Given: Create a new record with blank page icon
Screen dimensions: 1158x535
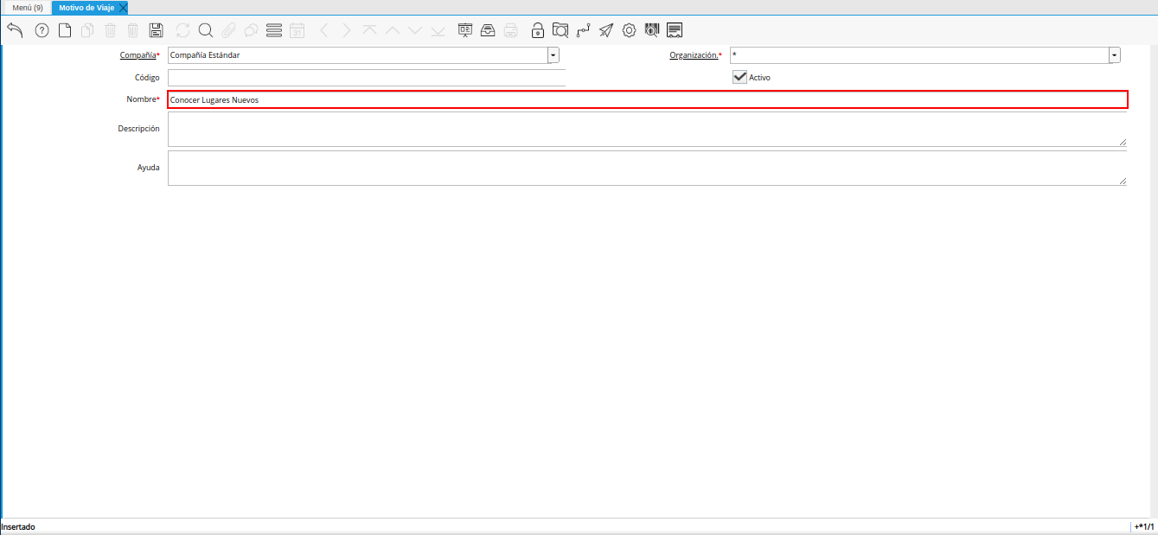Looking at the screenshot, I should pos(65,30).
